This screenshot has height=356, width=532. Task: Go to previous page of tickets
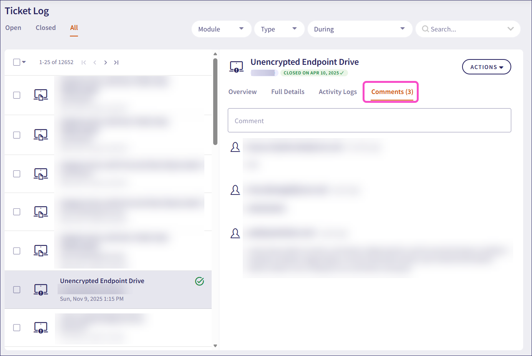tap(94, 63)
